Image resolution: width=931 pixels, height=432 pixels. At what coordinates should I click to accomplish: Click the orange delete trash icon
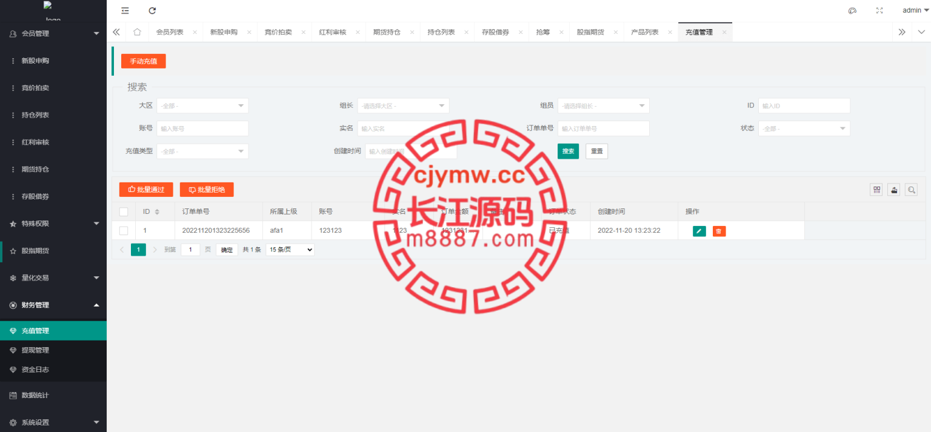pyautogui.click(x=719, y=231)
